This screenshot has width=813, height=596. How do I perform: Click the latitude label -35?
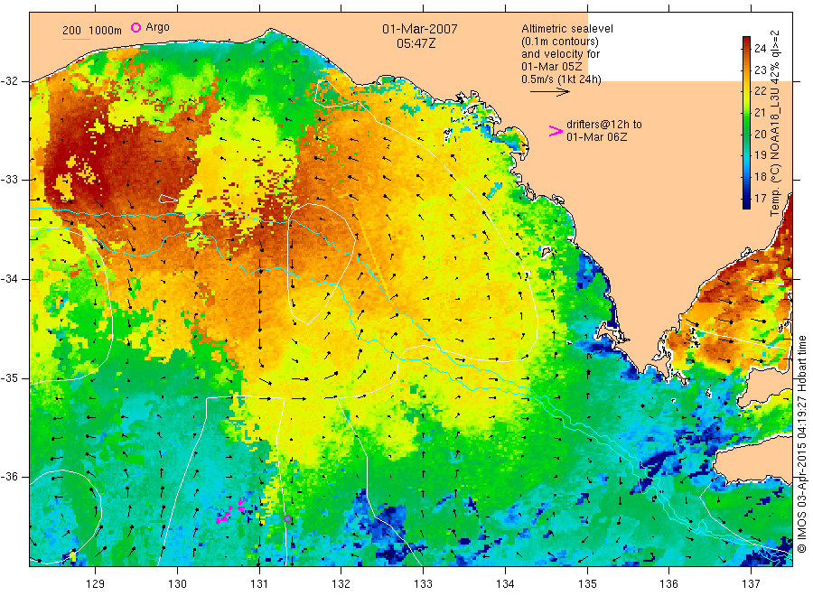[10, 377]
